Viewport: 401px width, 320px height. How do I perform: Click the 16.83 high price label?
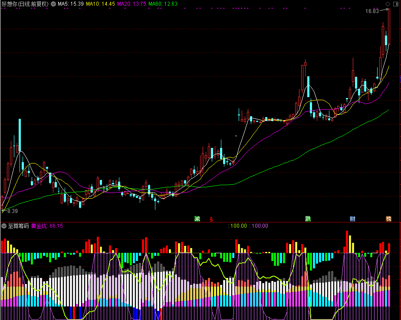pos(372,11)
